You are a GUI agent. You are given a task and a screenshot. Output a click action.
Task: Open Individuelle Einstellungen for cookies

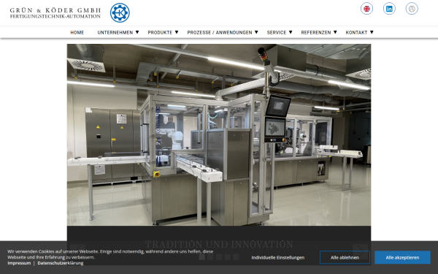[x=278, y=257]
